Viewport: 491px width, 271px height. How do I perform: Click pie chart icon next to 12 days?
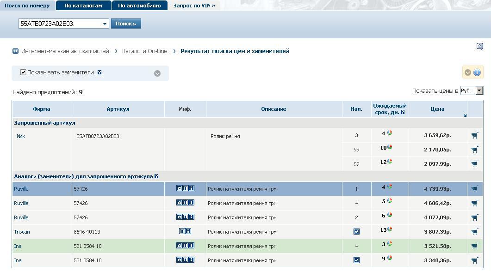390,161
